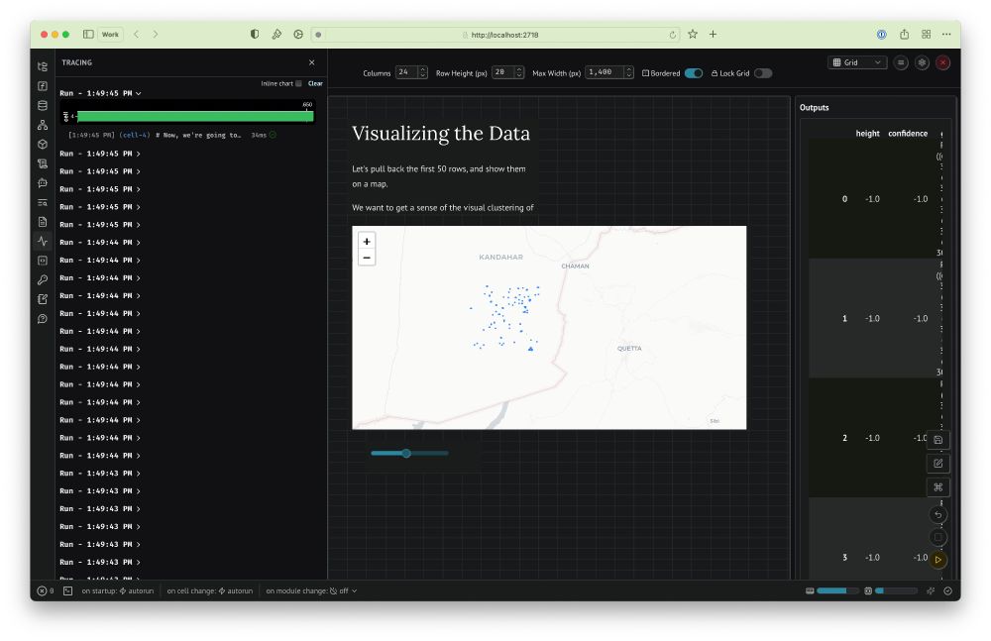Viewport: 991px width, 641px height.
Task: Toggle the terminal icon in footer
Action: pyautogui.click(x=67, y=591)
